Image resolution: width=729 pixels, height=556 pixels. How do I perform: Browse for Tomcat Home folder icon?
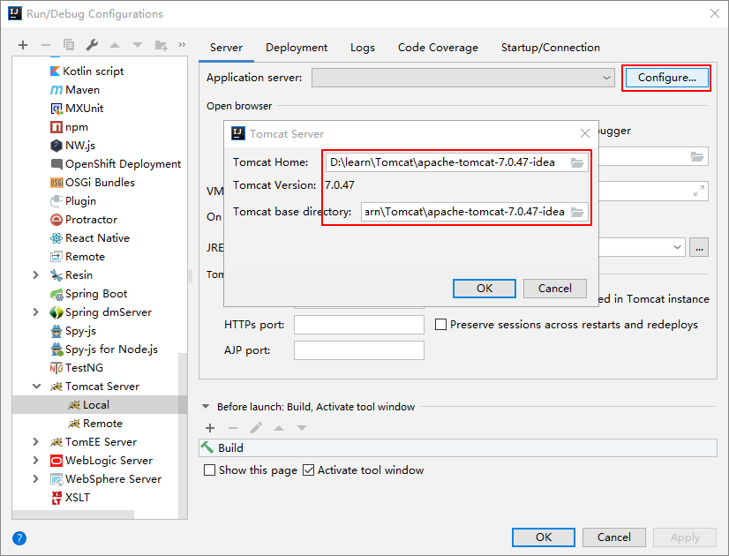[x=577, y=162]
